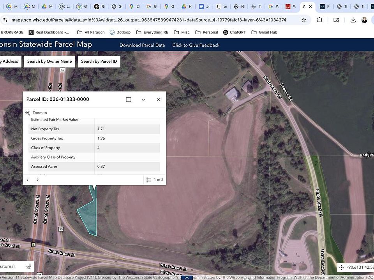
Task: Go to next feature in popup
Action: pyautogui.click(x=37, y=180)
